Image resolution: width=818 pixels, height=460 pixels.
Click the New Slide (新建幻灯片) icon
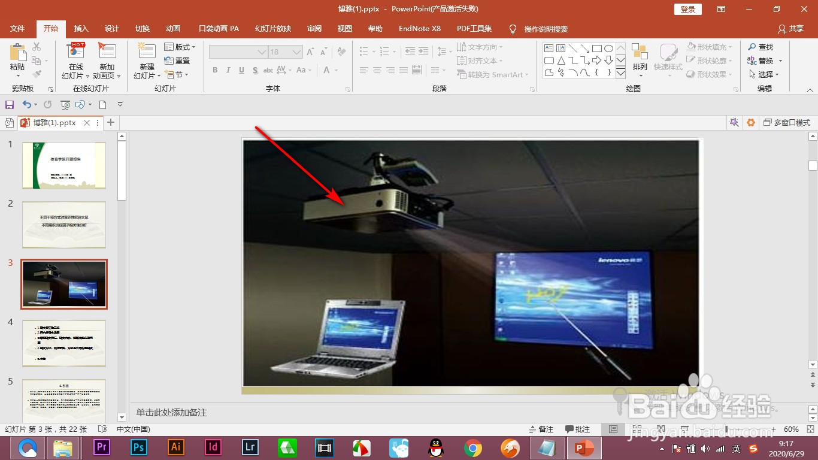pos(147,52)
